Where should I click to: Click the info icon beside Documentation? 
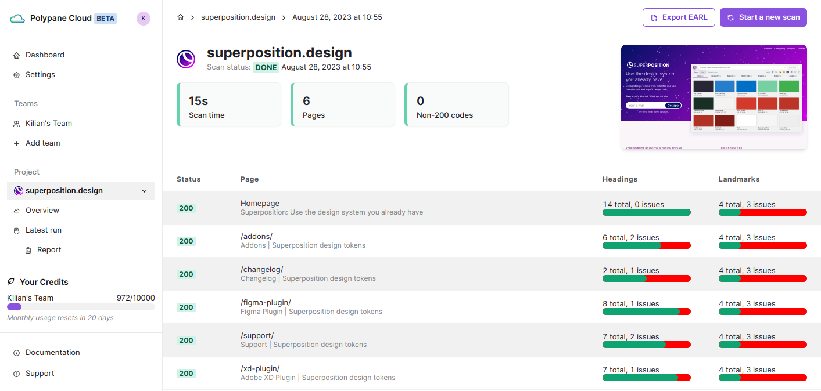click(17, 352)
